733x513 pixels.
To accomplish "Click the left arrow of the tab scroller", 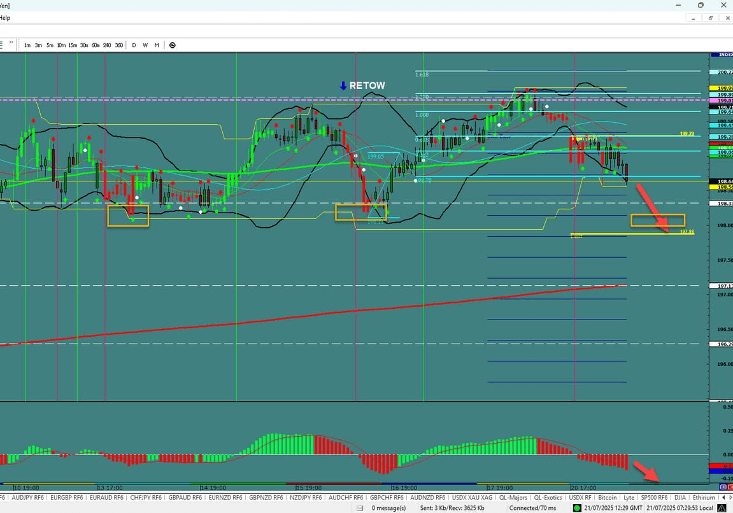I will coord(723,497).
